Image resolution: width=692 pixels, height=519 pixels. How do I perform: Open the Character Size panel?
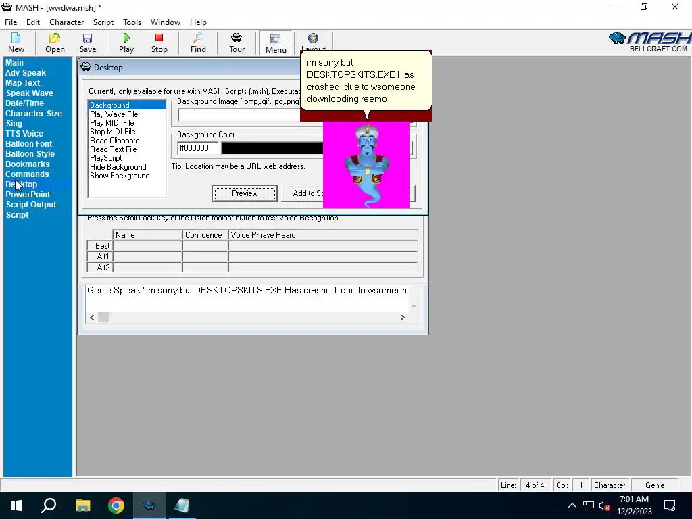[34, 114]
